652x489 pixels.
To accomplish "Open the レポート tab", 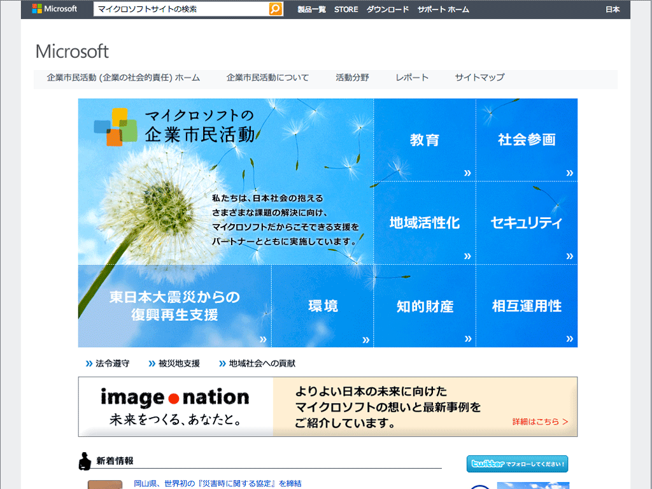I will coord(412,77).
